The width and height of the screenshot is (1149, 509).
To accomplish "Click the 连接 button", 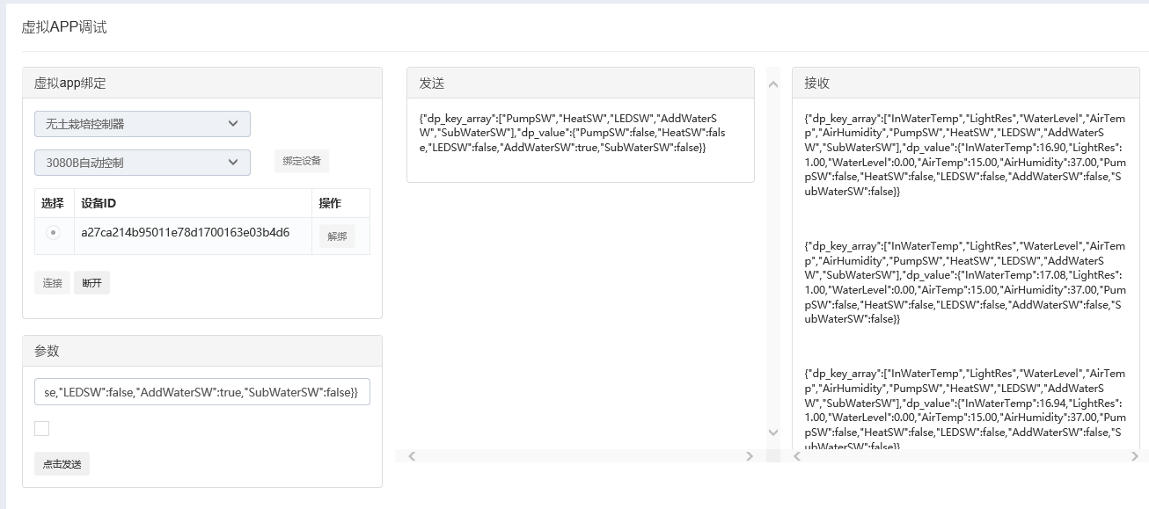I will 53,283.
